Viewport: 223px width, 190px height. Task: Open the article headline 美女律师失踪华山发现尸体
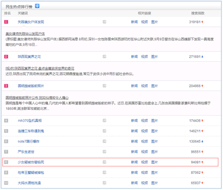pyautogui.click(x=25, y=34)
